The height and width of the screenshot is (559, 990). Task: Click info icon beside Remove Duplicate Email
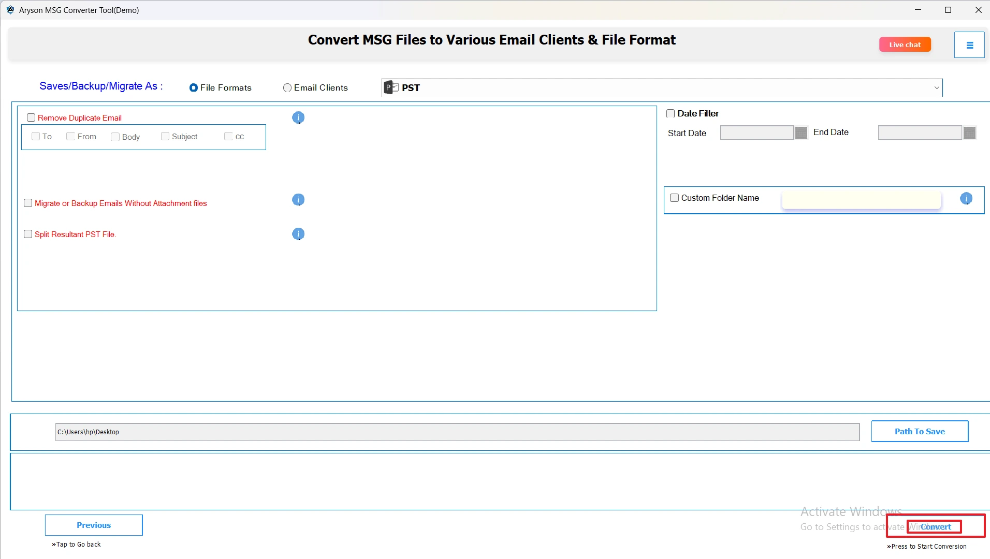pos(298,117)
